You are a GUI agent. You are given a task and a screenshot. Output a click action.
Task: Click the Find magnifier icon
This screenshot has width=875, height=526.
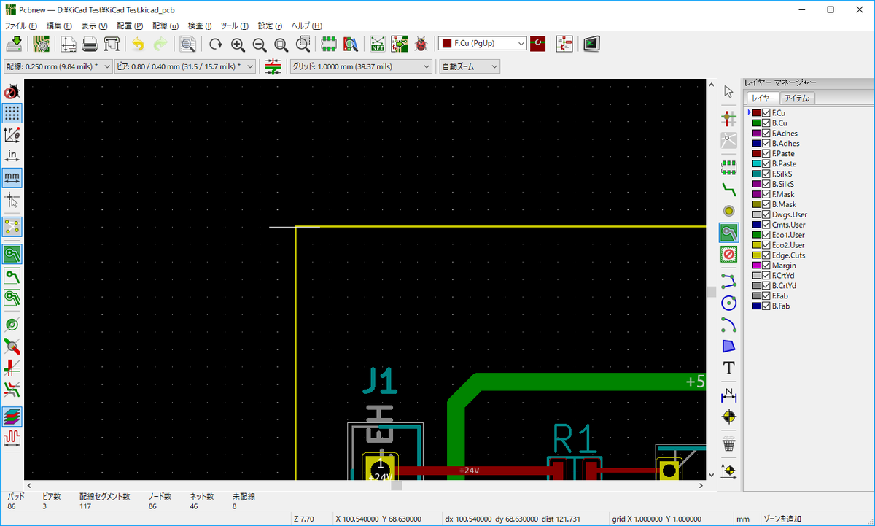[188, 44]
